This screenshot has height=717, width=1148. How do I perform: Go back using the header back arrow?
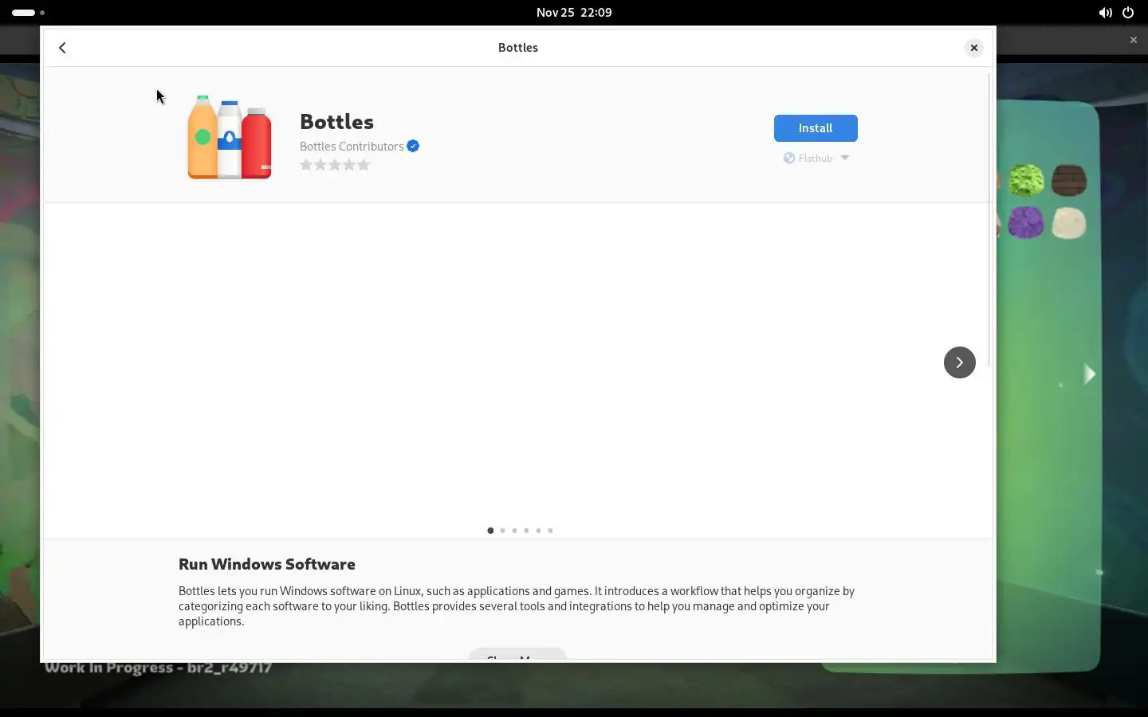pyautogui.click(x=62, y=48)
